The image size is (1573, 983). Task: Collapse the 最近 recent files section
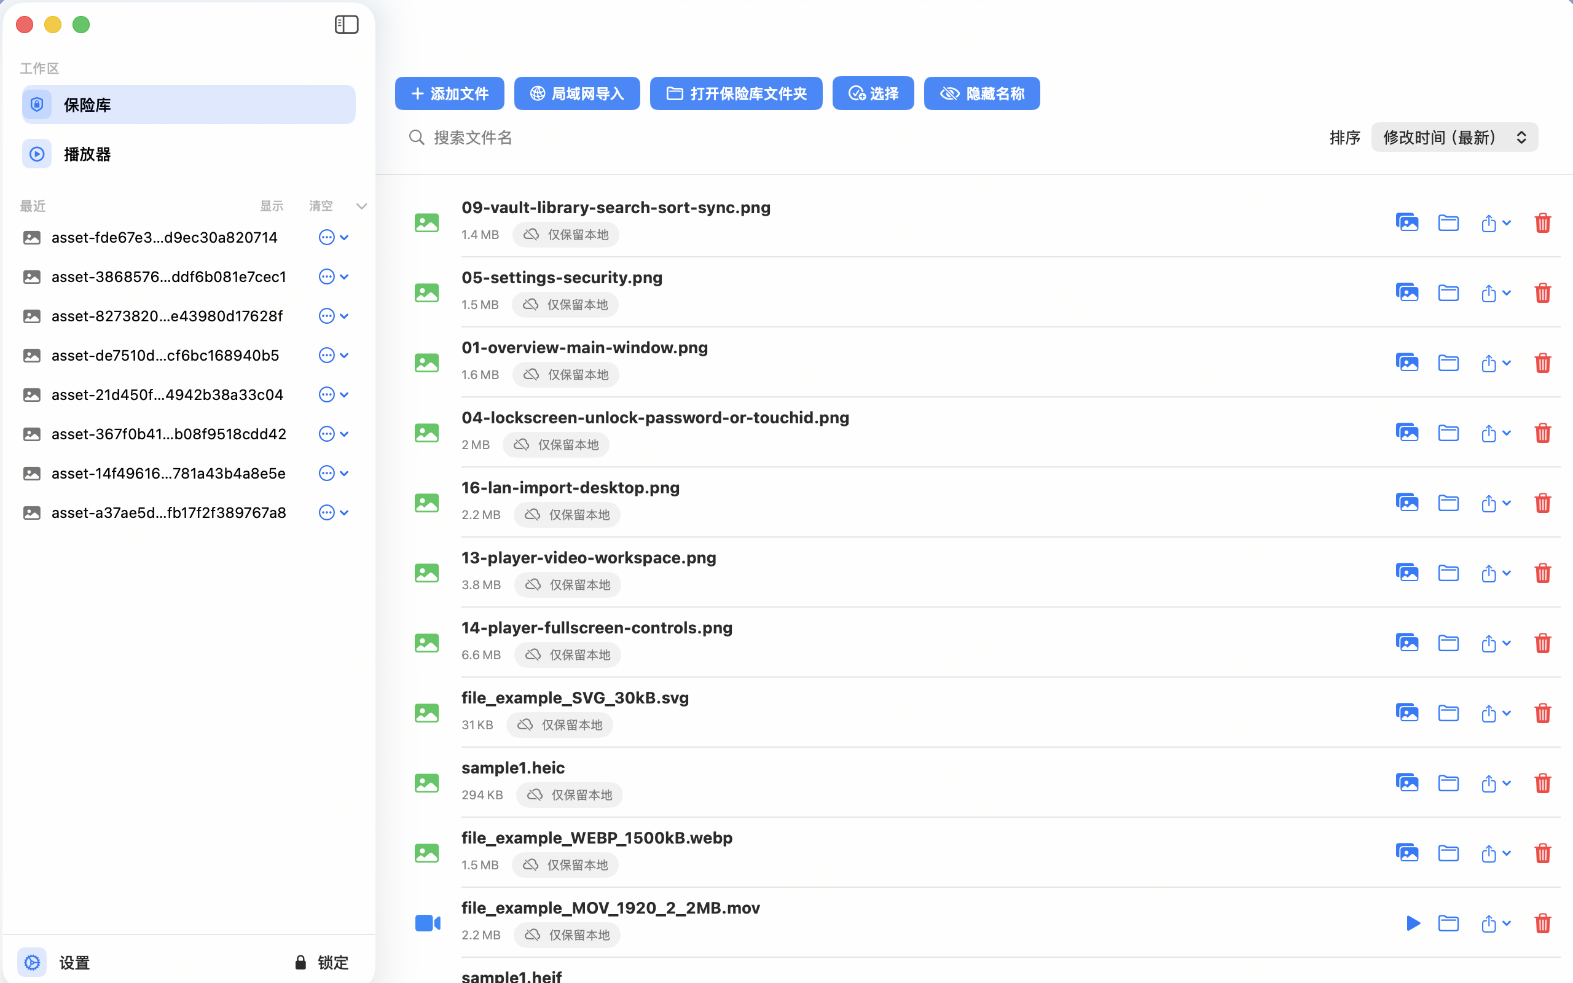[361, 205]
